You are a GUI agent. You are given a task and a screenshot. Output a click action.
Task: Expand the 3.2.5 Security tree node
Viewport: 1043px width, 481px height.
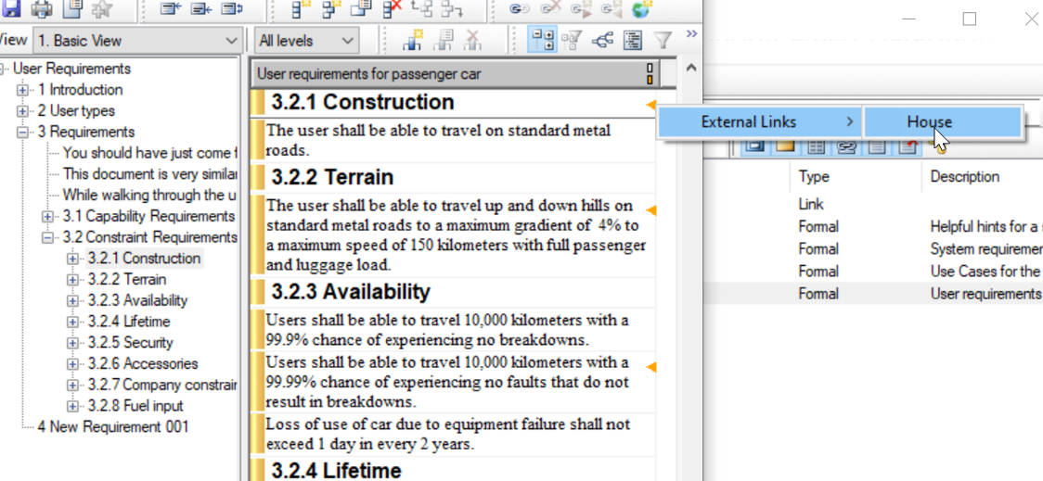click(x=73, y=343)
